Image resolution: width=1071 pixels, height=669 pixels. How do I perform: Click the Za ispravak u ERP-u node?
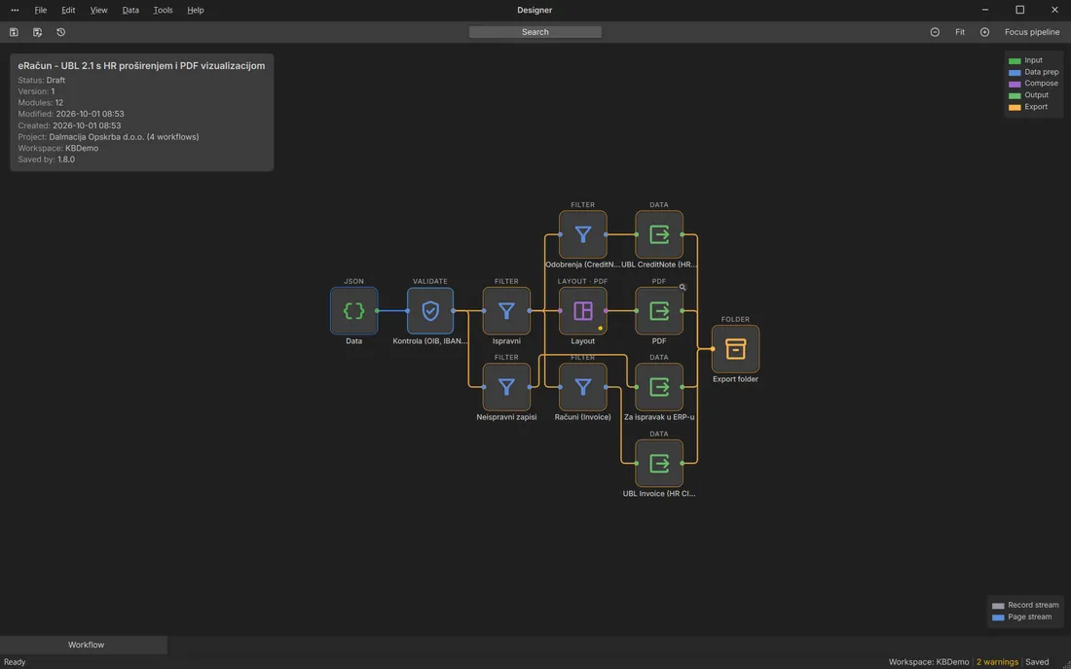point(659,387)
